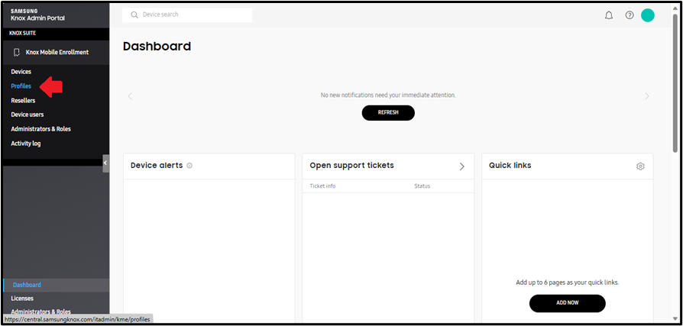Click the Device alerts info icon
Image resolution: width=683 pixels, height=326 pixels.
189,166
